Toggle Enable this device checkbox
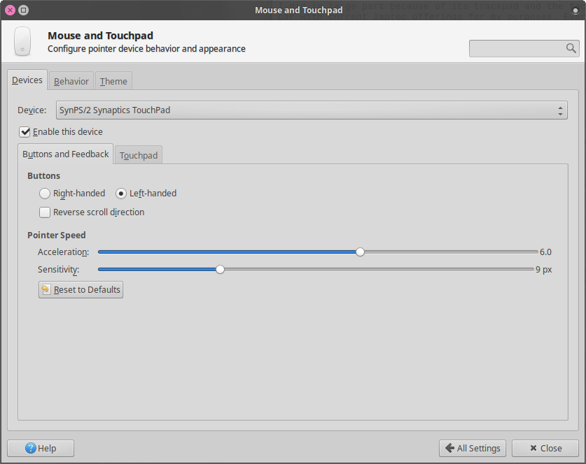The width and height of the screenshot is (586, 464). click(x=25, y=131)
